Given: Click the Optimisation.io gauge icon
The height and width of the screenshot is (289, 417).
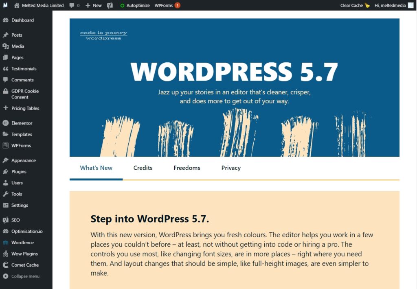Looking at the screenshot, I should tap(6, 231).
